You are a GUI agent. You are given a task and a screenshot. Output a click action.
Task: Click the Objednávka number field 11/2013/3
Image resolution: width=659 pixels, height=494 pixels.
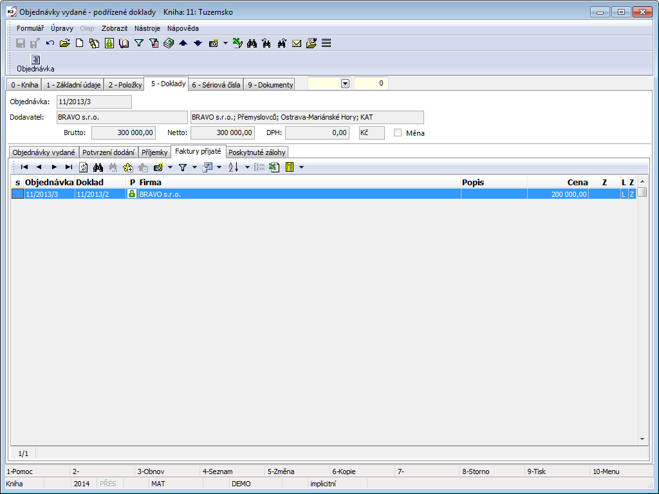94,102
